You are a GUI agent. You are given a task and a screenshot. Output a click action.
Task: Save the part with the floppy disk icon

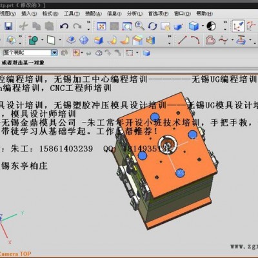point(8,26)
